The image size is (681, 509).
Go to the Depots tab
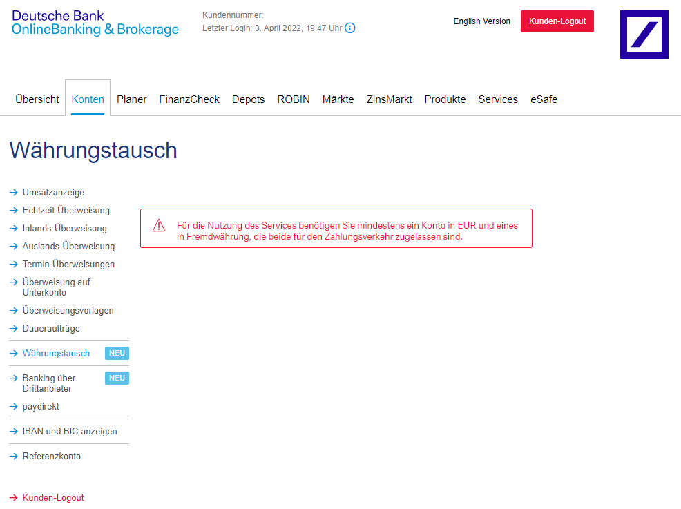tap(249, 99)
